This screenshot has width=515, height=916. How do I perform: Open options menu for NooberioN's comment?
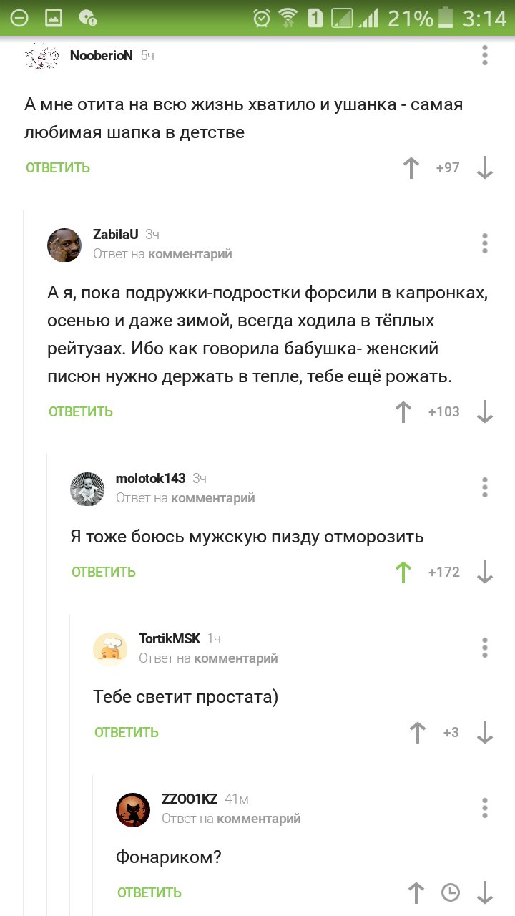[485, 55]
